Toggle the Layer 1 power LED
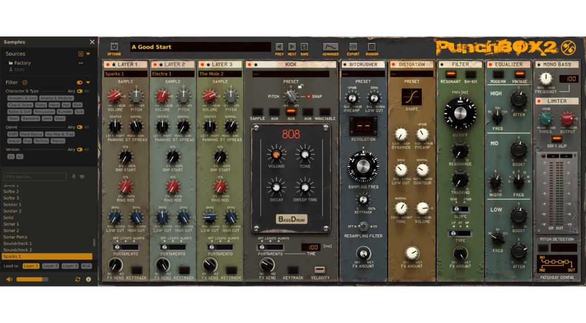 (108, 65)
